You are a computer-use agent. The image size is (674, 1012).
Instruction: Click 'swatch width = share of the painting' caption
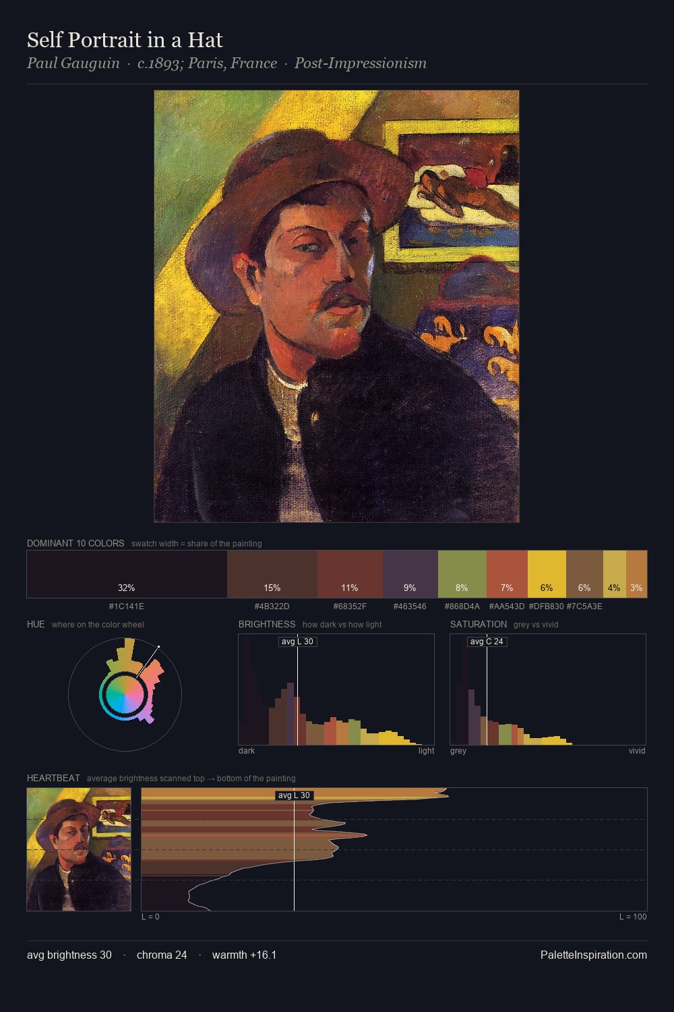(x=197, y=544)
